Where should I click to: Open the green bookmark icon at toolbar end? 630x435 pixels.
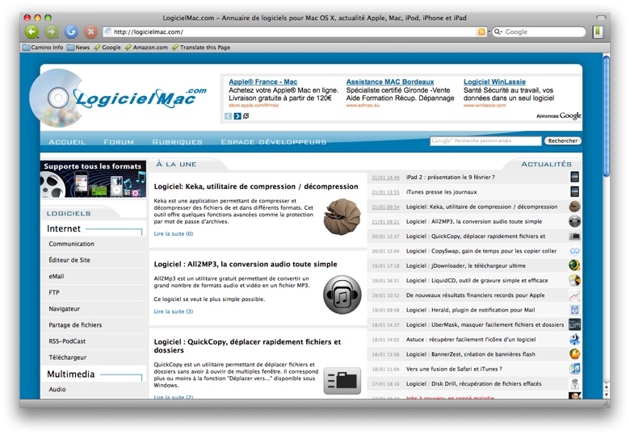coord(598,31)
